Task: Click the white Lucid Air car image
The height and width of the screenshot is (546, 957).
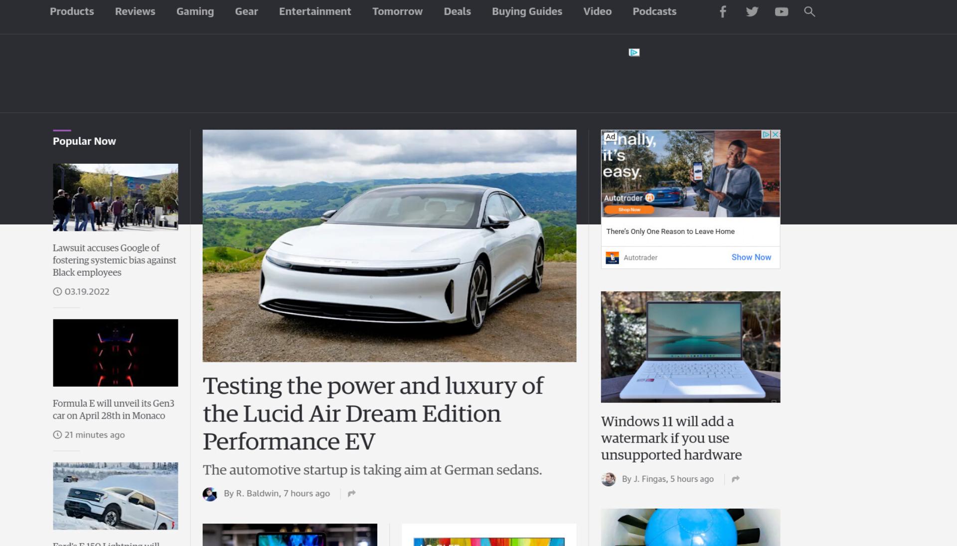Action: pos(389,246)
